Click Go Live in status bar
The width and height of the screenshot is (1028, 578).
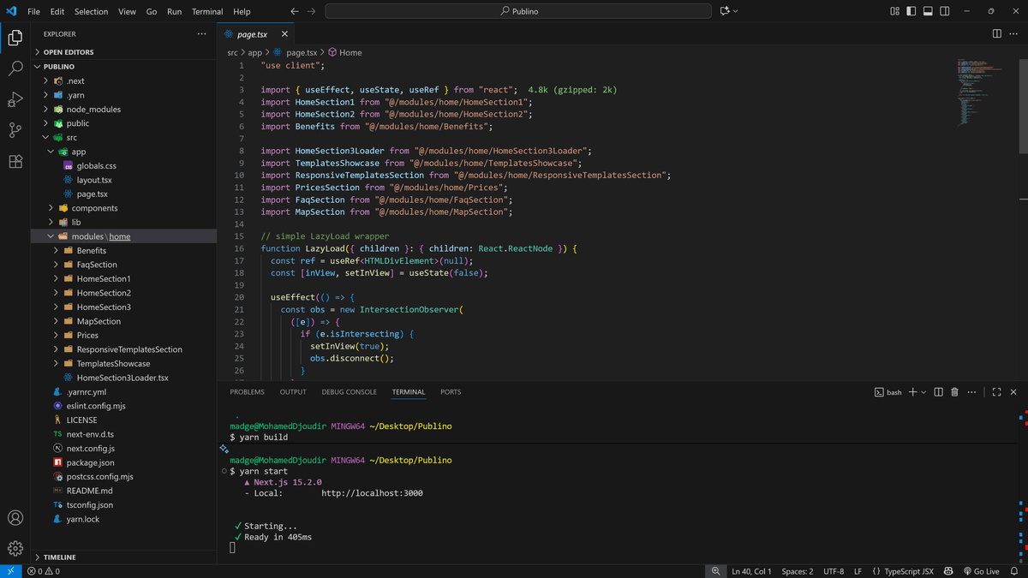click(981, 571)
